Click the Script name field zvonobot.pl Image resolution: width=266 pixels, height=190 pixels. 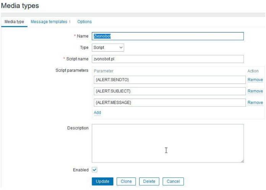[167, 59]
